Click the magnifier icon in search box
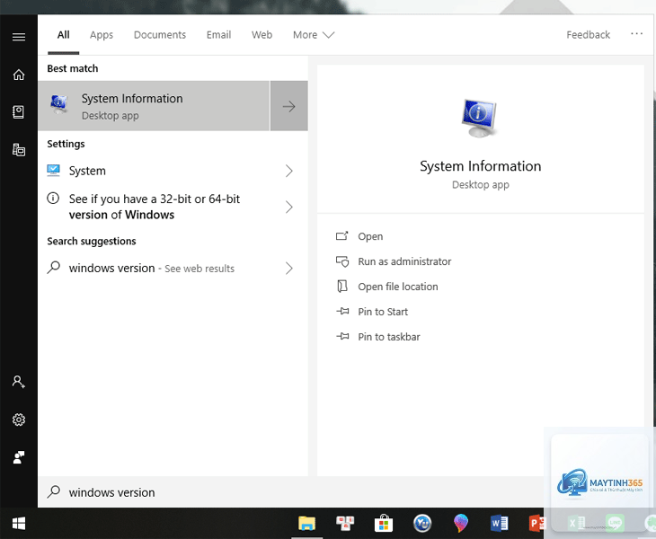The width and height of the screenshot is (656, 539). click(x=54, y=491)
